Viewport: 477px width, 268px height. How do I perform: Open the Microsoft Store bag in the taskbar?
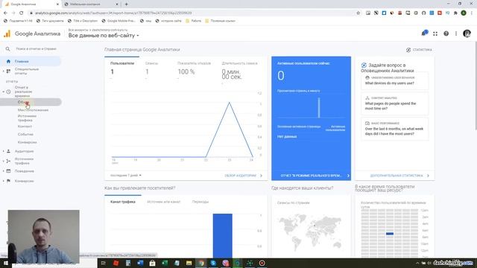152,263
